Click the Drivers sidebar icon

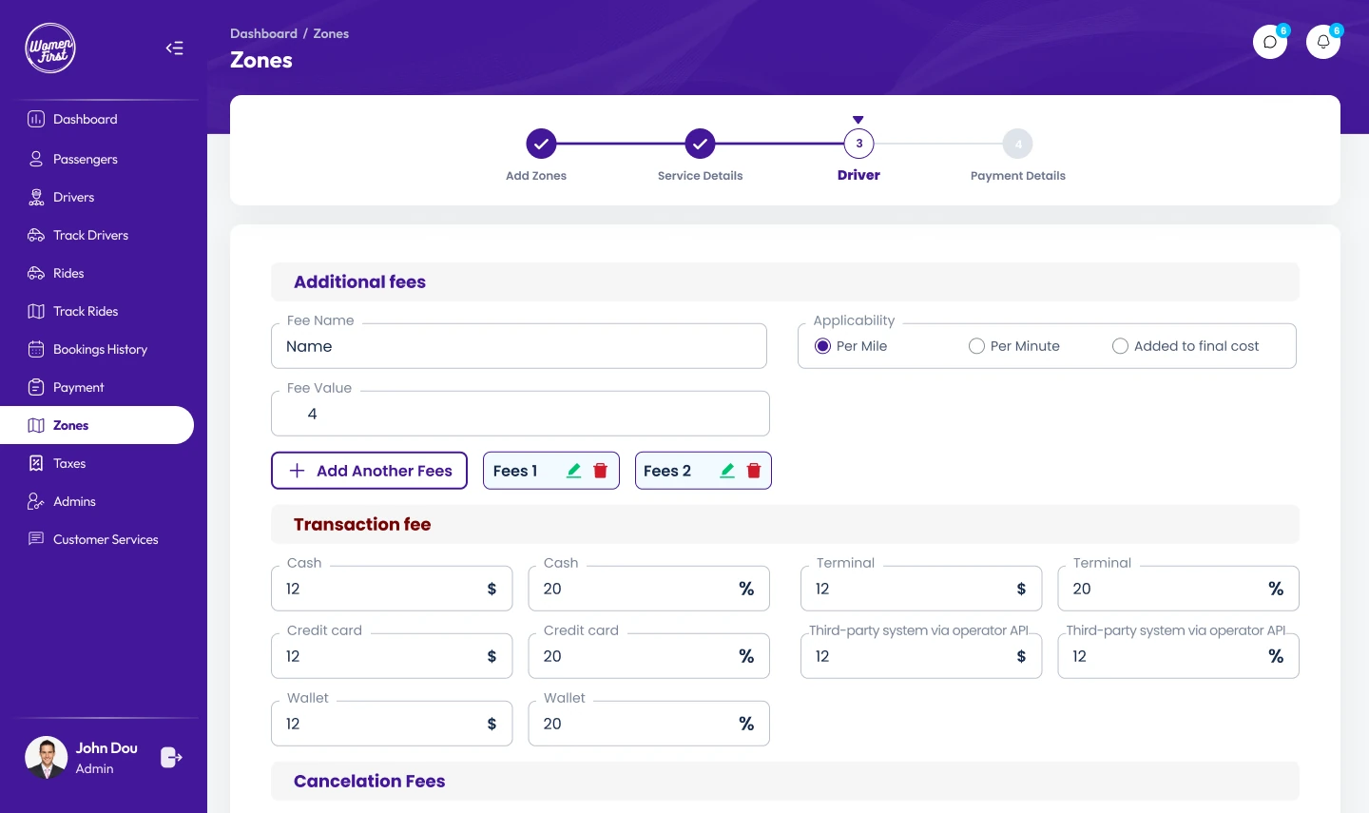pyautogui.click(x=36, y=197)
